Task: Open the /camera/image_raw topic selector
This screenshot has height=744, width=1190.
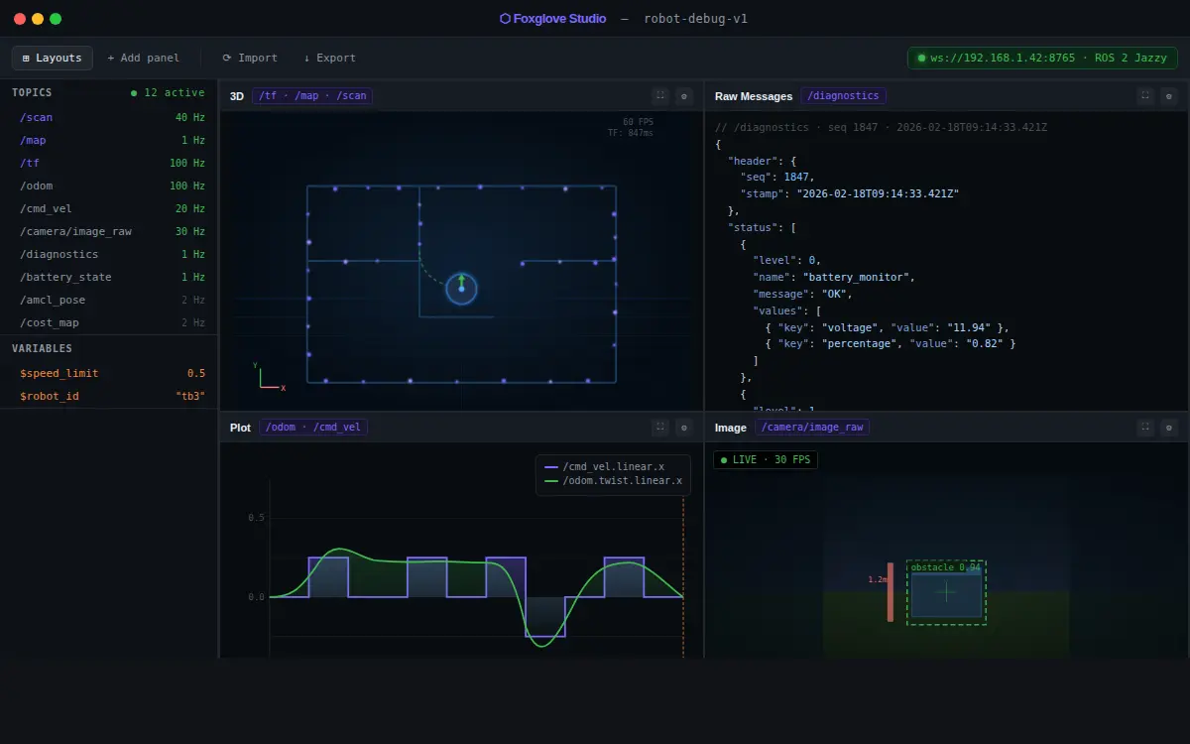Action: click(x=811, y=427)
